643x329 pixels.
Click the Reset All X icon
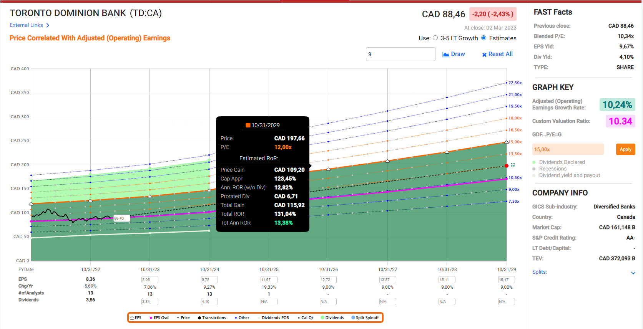point(484,55)
